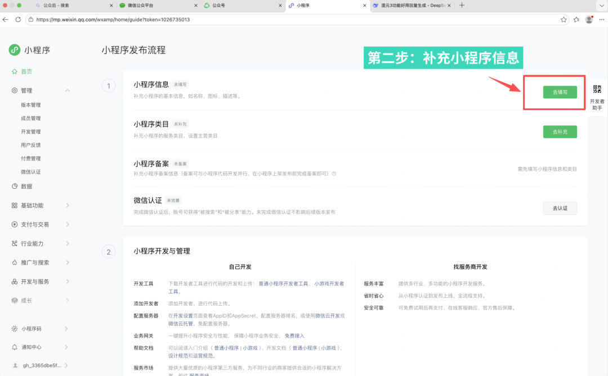The image size is (608, 376).
Task: Open 付费管理 in sidebar
Action: point(30,158)
